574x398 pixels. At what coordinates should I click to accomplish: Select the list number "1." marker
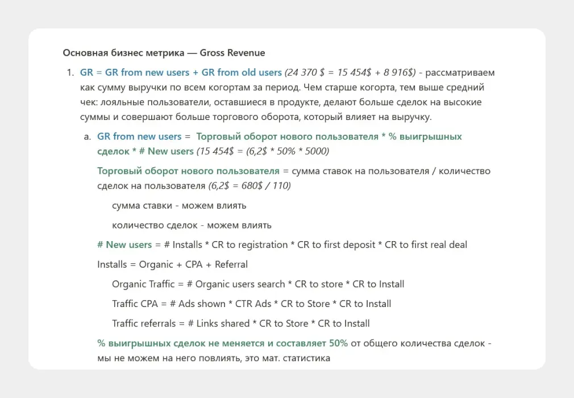point(70,72)
